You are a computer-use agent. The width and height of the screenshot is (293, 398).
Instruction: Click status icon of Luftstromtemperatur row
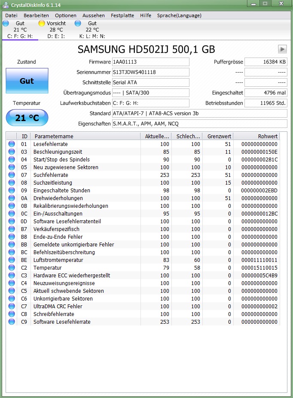point(12,260)
